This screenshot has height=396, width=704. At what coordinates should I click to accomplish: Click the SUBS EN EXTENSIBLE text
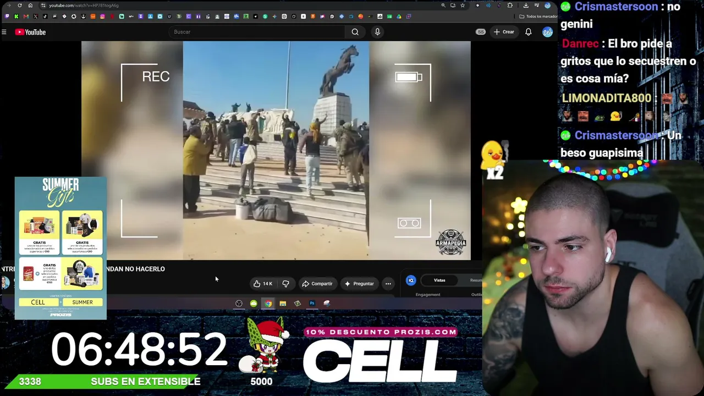click(x=146, y=382)
